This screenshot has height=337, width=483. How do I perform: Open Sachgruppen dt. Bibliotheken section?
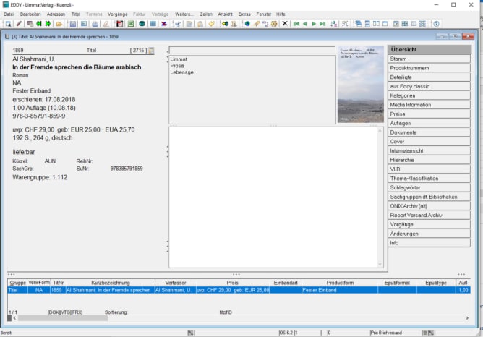pos(429,197)
